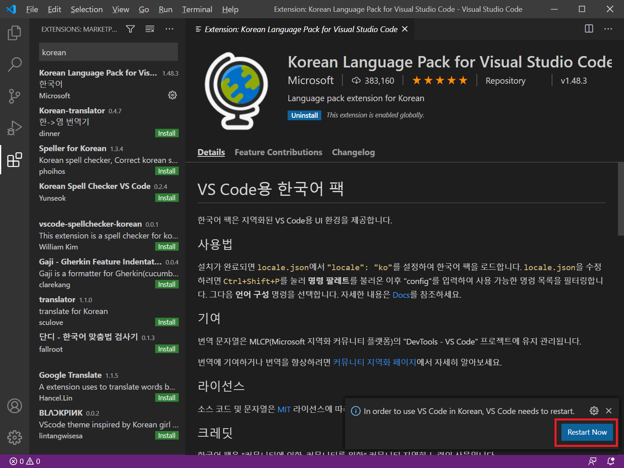Show errors and warnings in status bar
This screenshot has width=624, height=468.
(25, 461)
